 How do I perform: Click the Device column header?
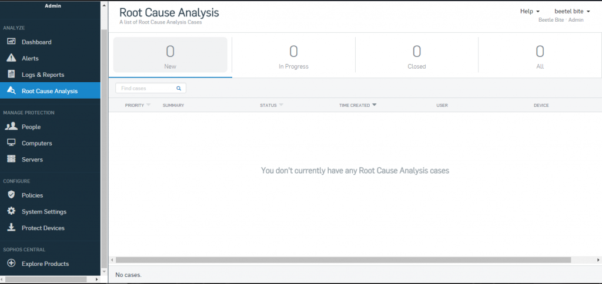(x=541, y=106)
